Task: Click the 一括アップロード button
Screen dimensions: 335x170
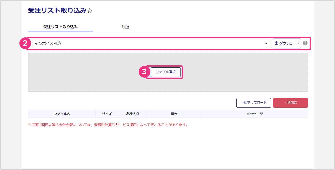Action: (x=253, y=103)
